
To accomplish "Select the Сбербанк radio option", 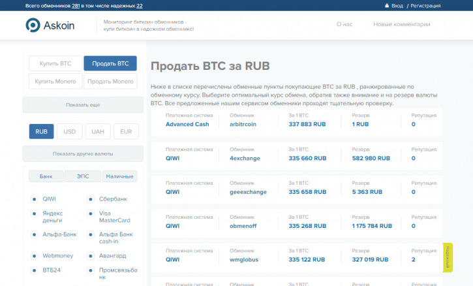I will tap(91, 199).
